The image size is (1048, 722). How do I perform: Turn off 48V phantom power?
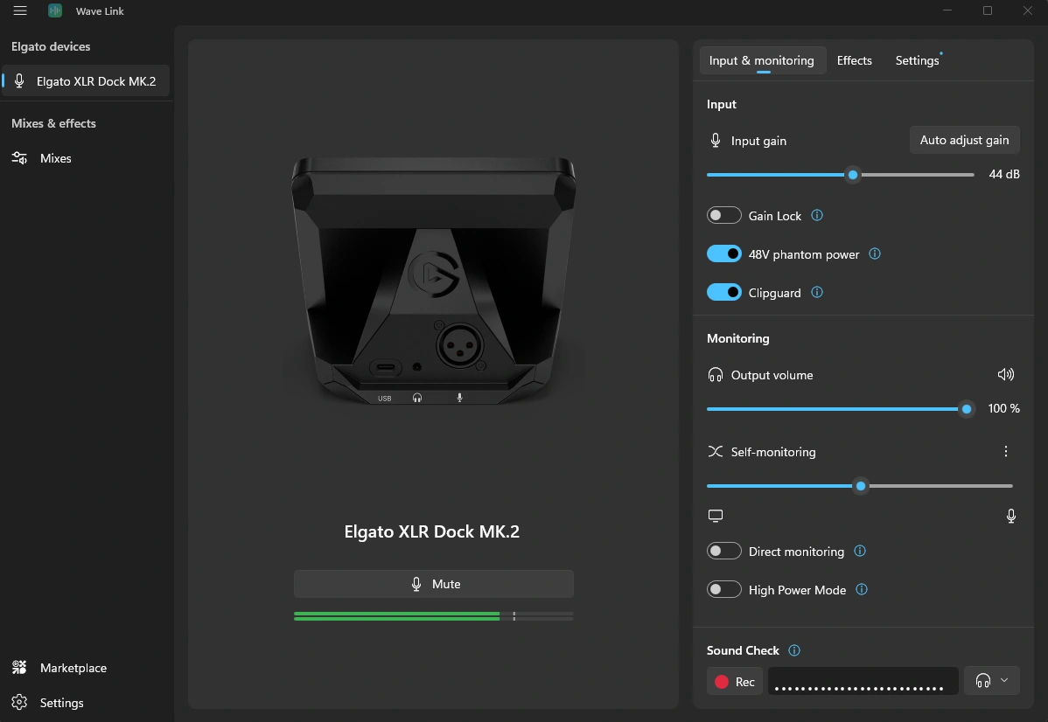click(x=724, y=254)
